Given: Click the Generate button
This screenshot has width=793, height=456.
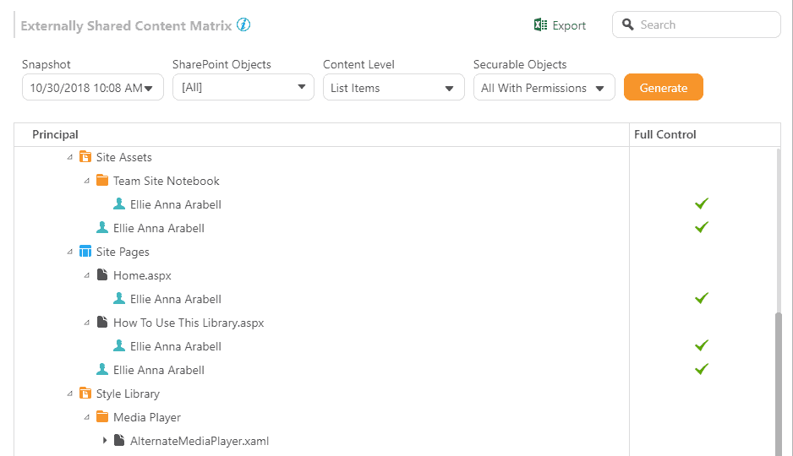Looking at the screenshot, I should click(663, 88).
